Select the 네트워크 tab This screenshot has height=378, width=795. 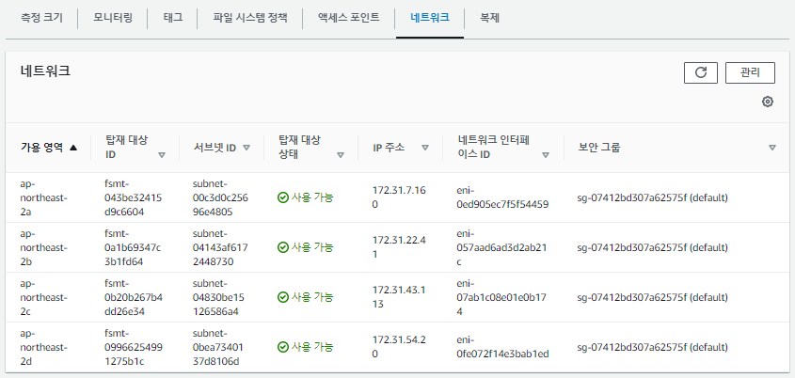coord(430,18)
